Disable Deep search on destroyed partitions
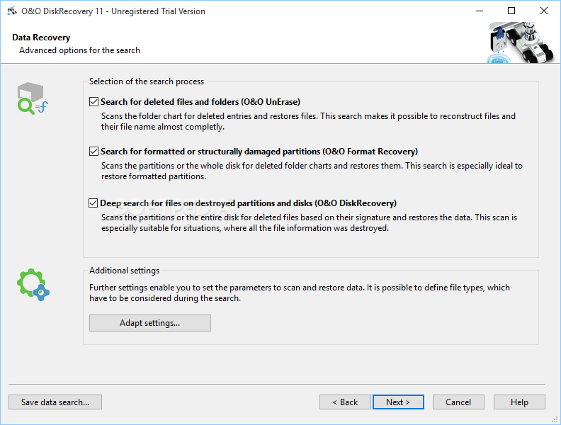Viewport: 561px width, 425px height. point(93,203)
